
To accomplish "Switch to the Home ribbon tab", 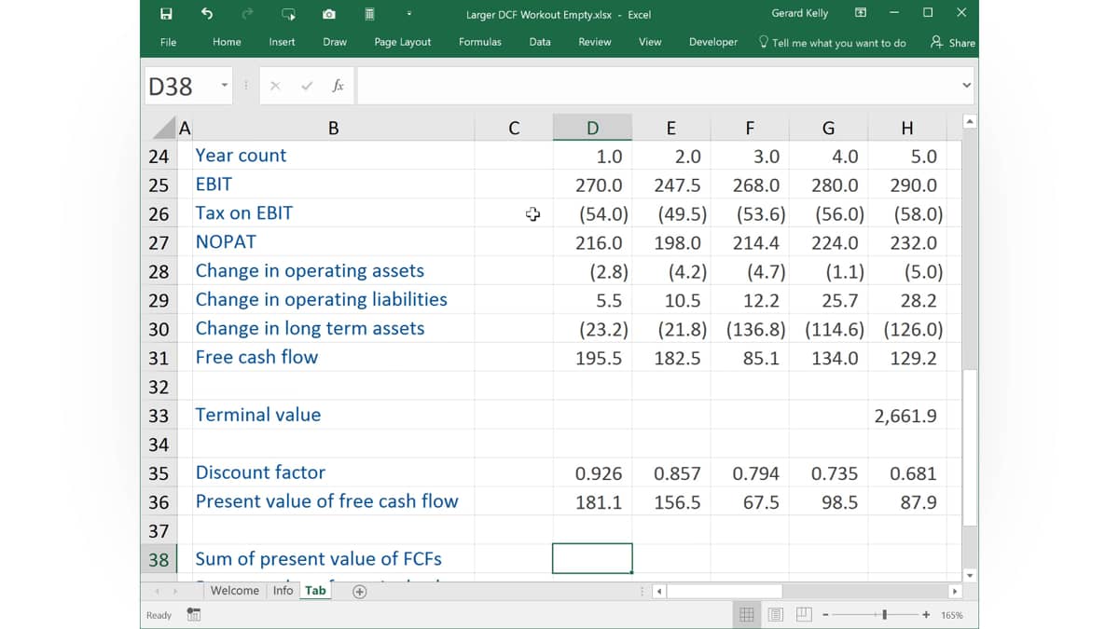I will (227, 42).
